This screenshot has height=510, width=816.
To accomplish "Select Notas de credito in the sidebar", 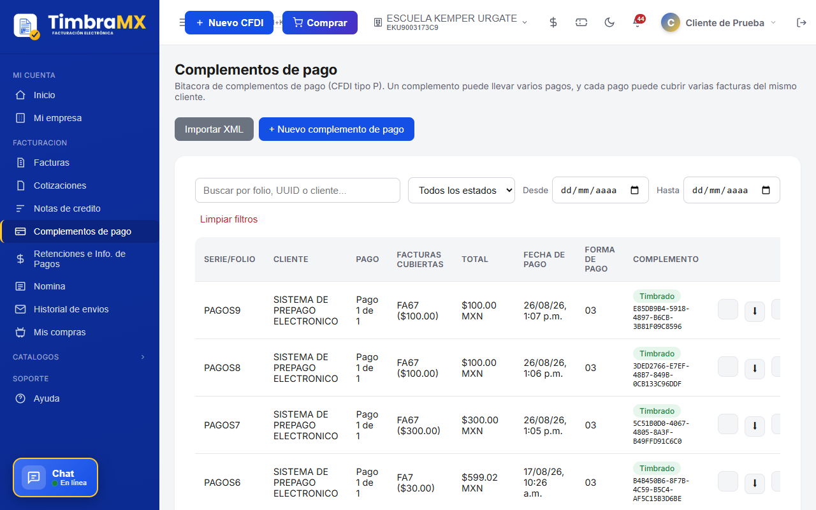I will pyautogui.click(x=80, y=208).
